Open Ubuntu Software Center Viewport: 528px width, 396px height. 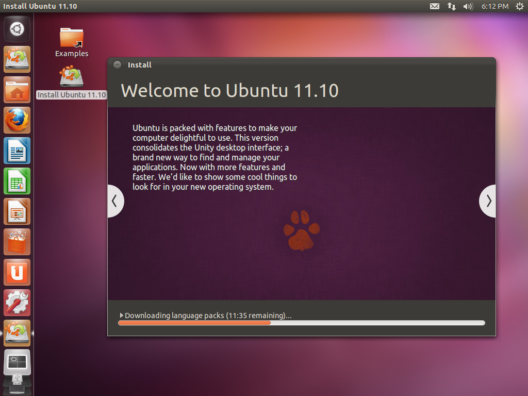click(x=17, y=242)
